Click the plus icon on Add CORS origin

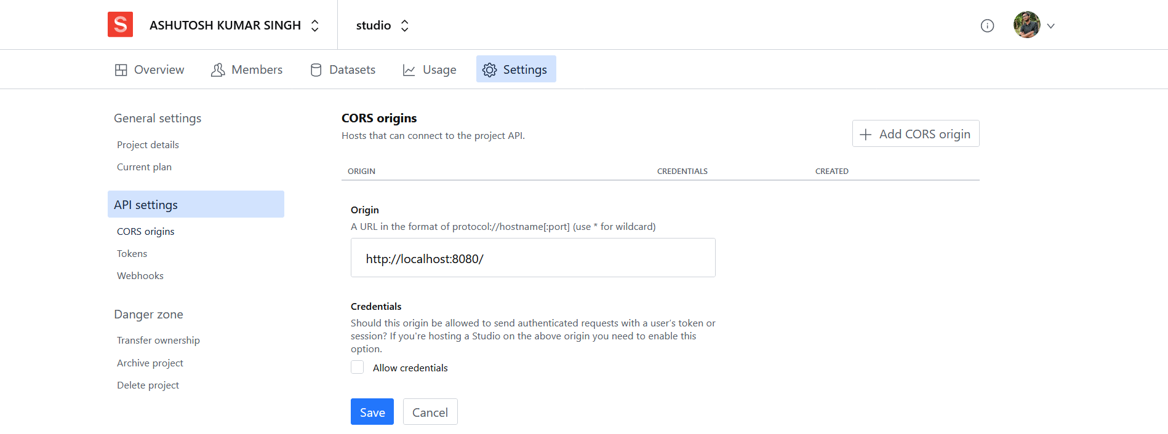click(x=866, y=133)
